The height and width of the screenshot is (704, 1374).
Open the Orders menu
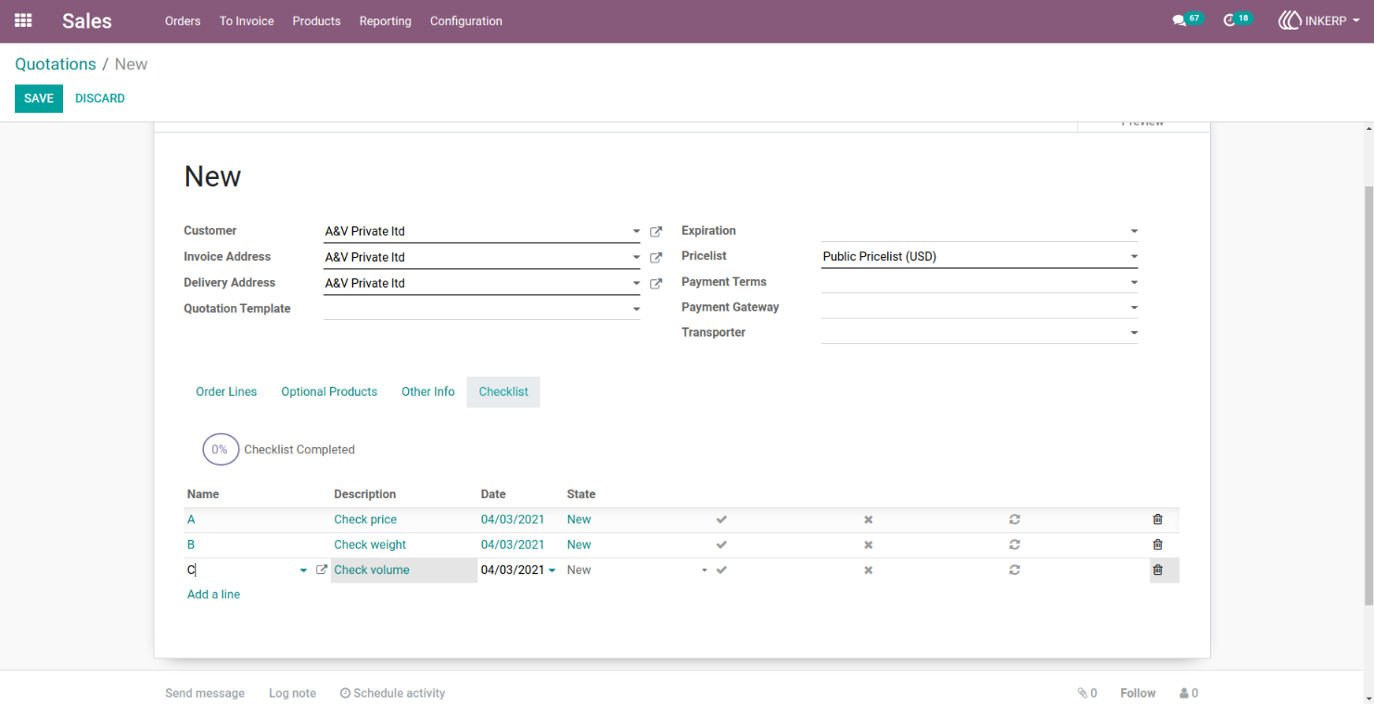point(183,20)
